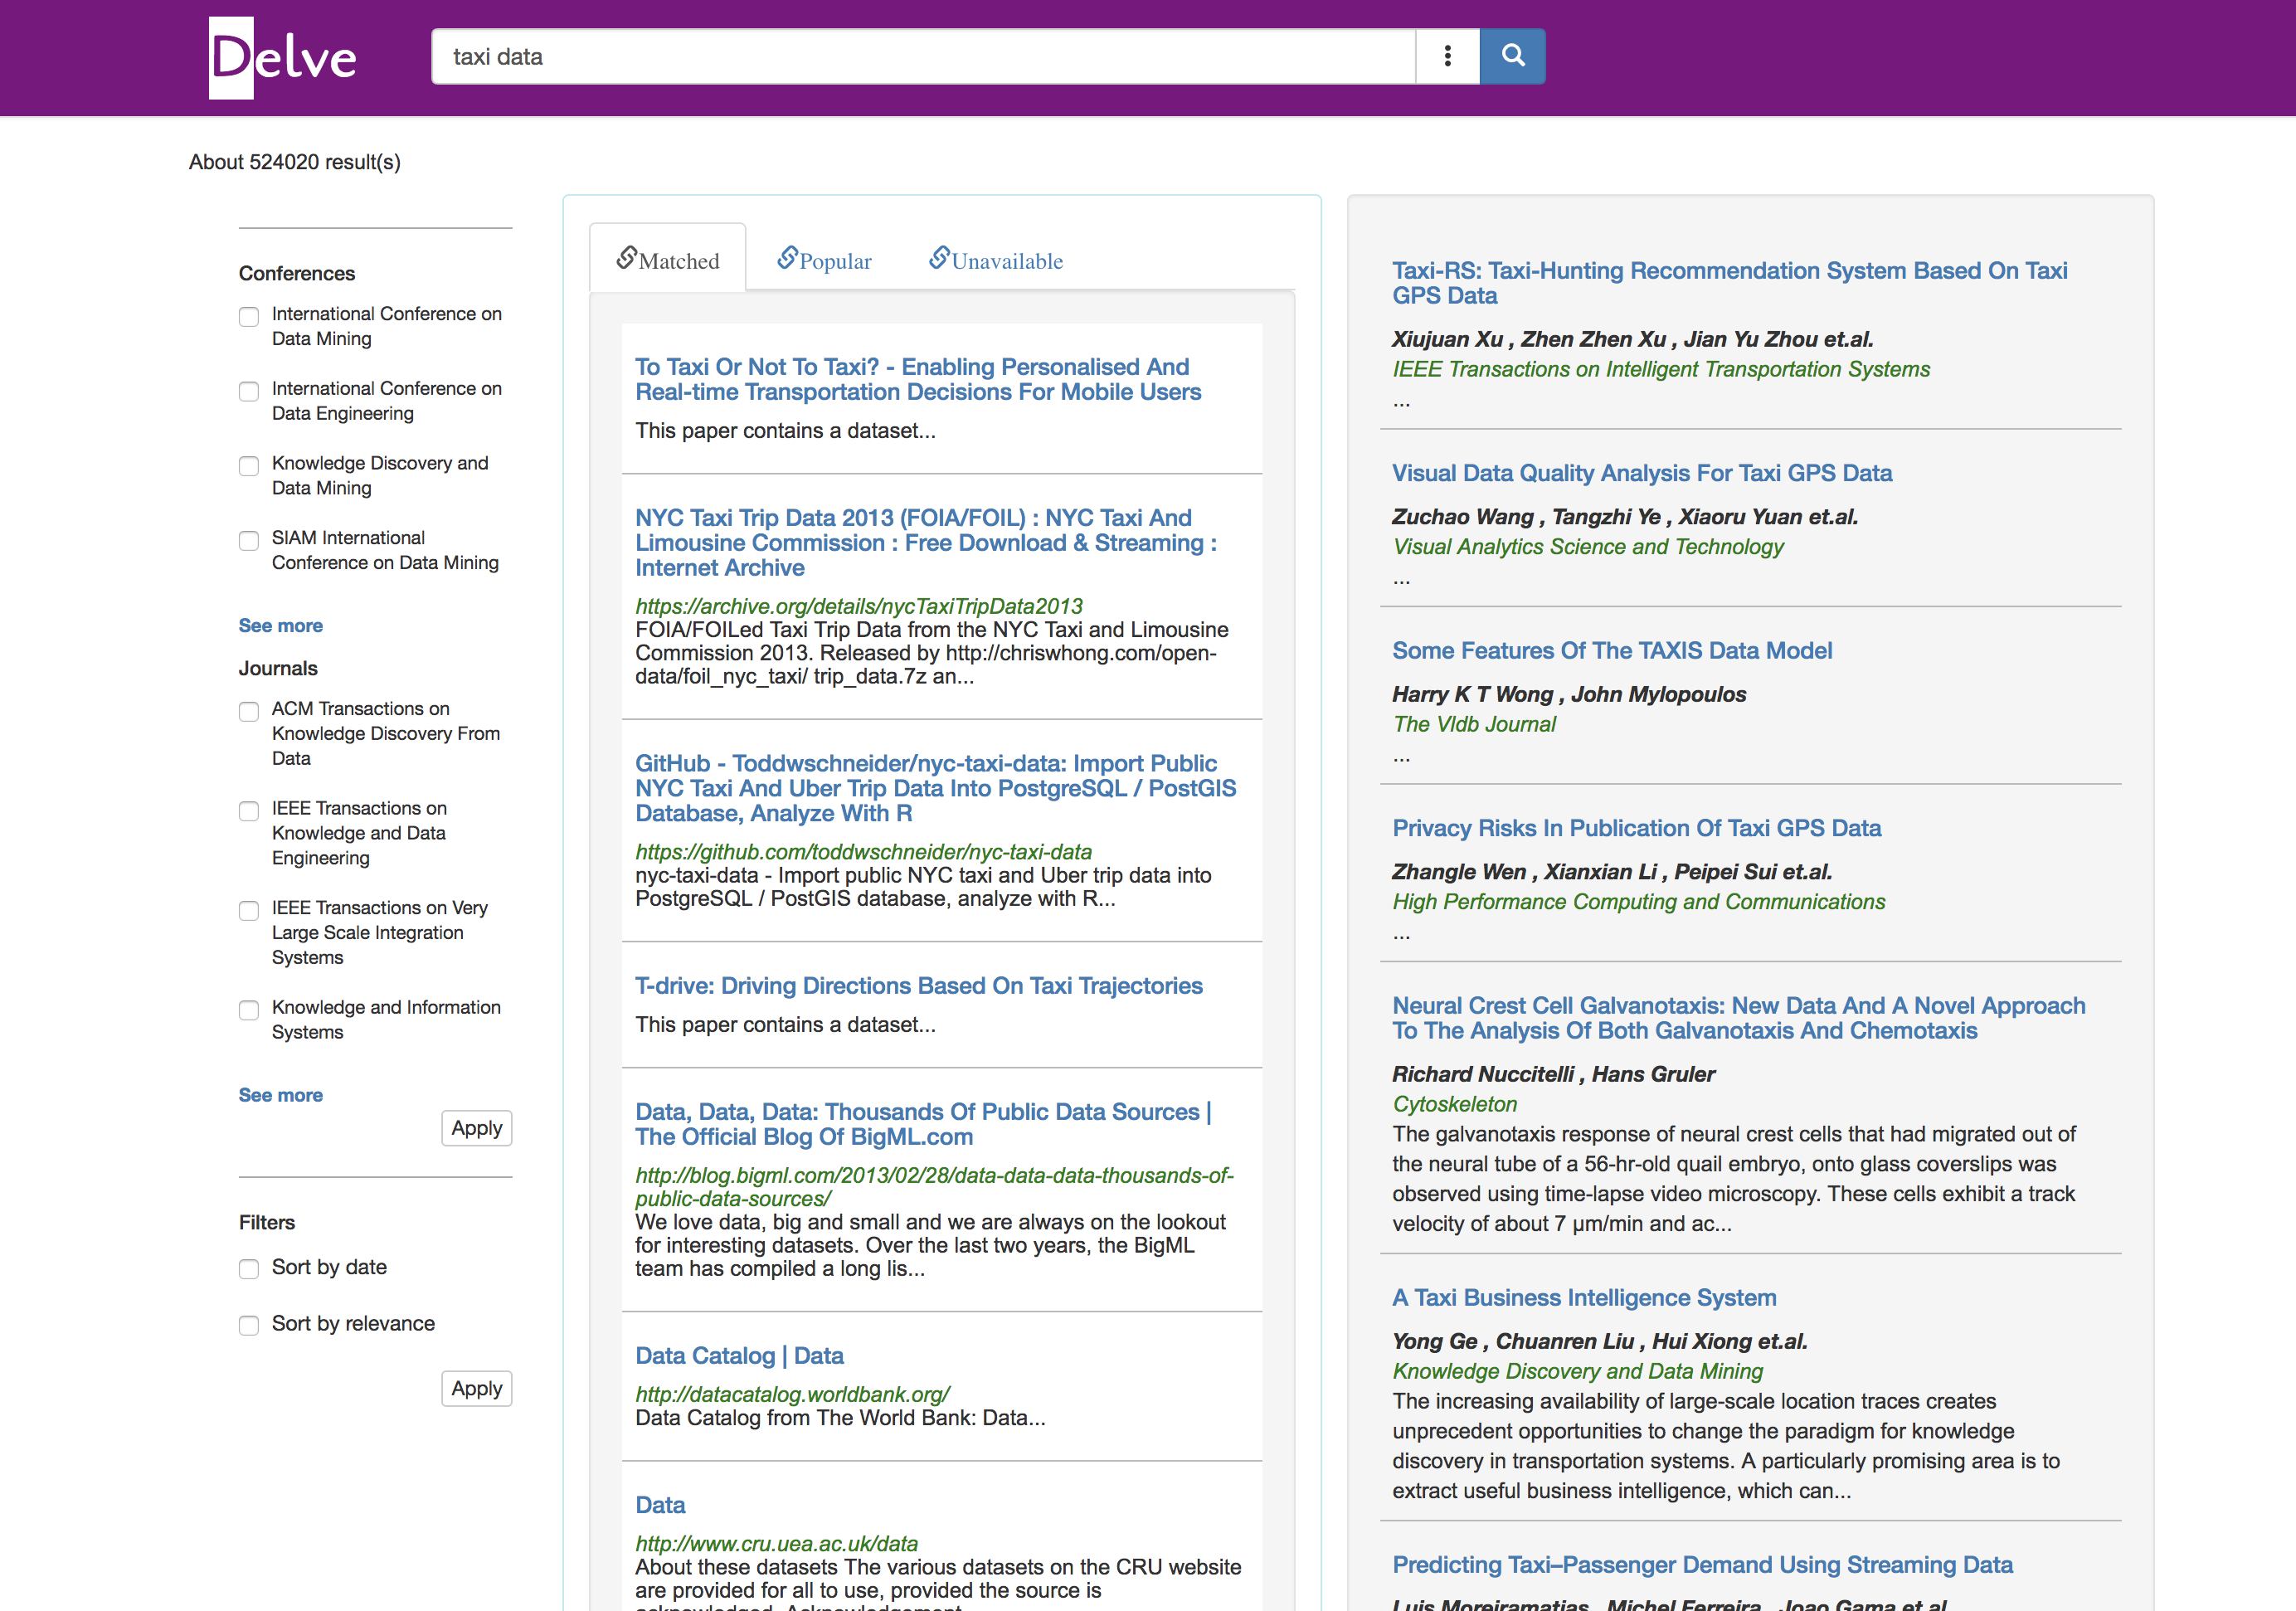The width and height of the screenshot is (2296, 1611).
Task: Open Data, Data, Data BigML blog result
Action: point(924,1124)
